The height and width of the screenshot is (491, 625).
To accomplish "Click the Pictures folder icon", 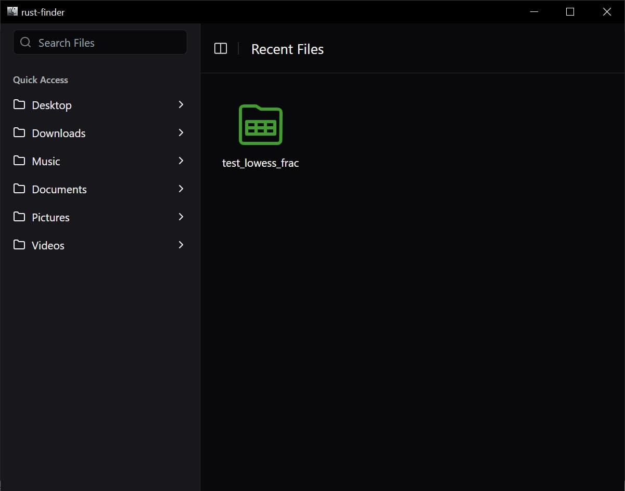I will click(19, 217).
